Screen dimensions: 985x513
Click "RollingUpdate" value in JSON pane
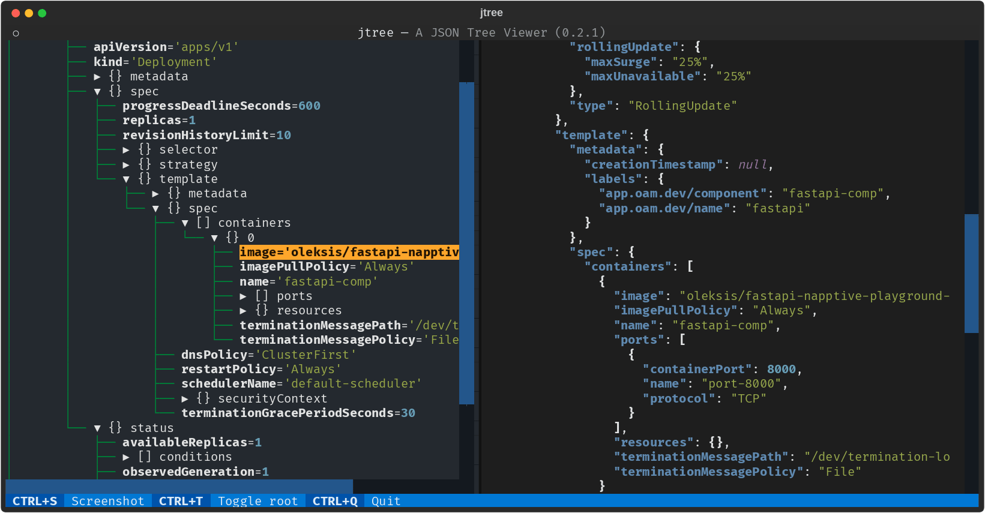tap(683, 106)
